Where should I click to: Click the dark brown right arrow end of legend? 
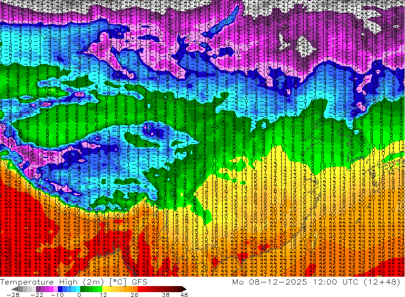(184, 289)
